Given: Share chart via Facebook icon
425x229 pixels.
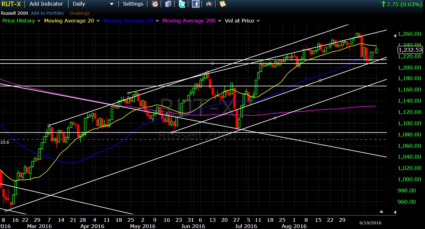Looking at the screenshot, I should coord(196,4).
